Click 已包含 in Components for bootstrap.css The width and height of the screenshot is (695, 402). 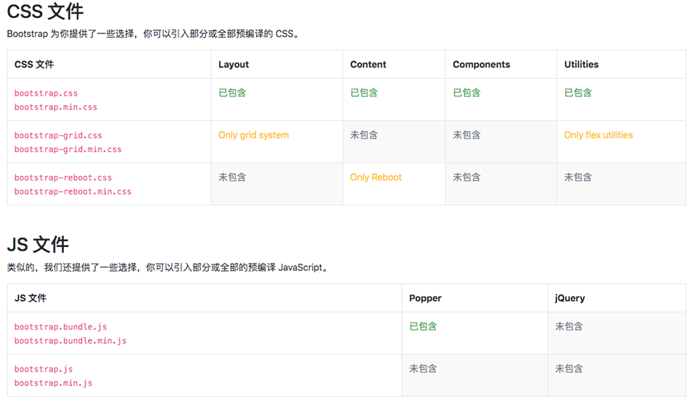tap(466, 93)
